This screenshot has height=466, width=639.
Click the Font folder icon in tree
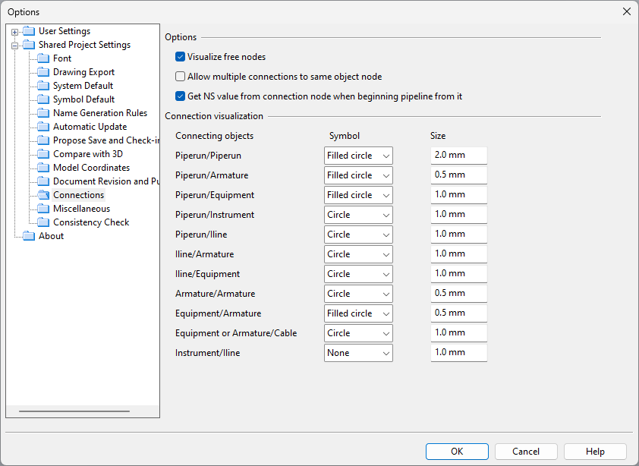pos(43,58)
